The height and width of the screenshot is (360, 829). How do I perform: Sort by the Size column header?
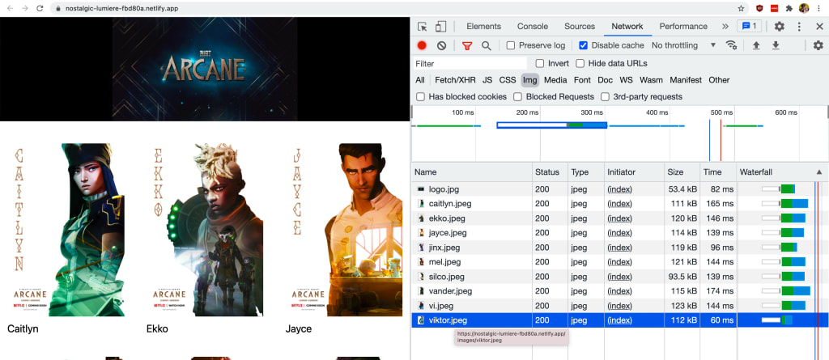point(682,172)
